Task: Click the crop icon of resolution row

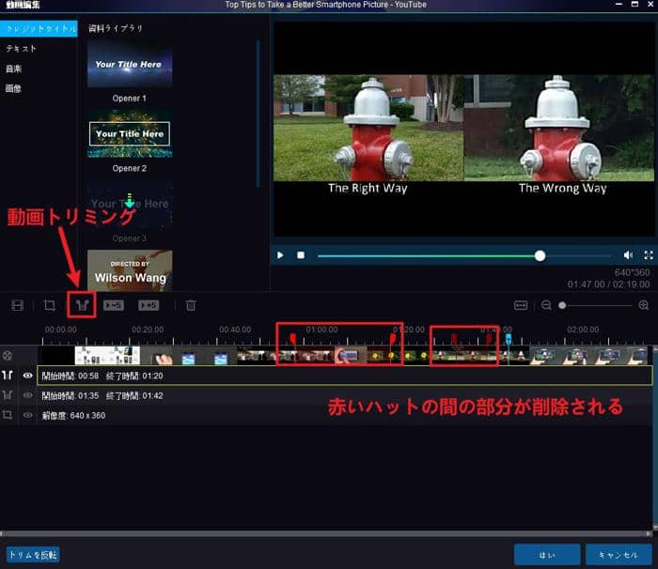Action: coord(8,415)
